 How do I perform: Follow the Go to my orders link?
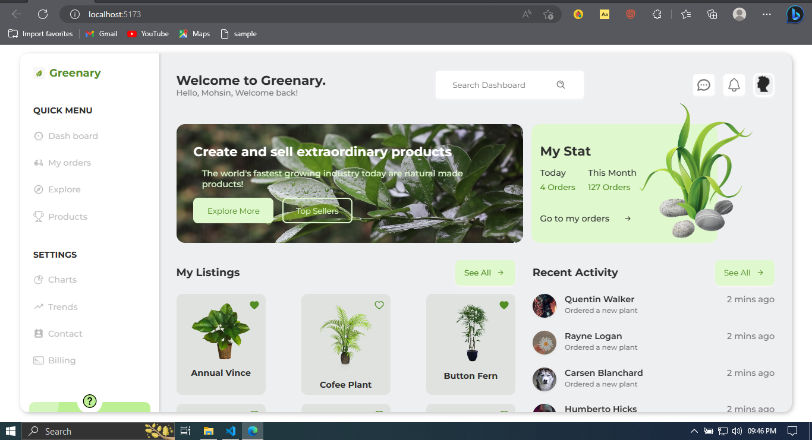(574, 218)
